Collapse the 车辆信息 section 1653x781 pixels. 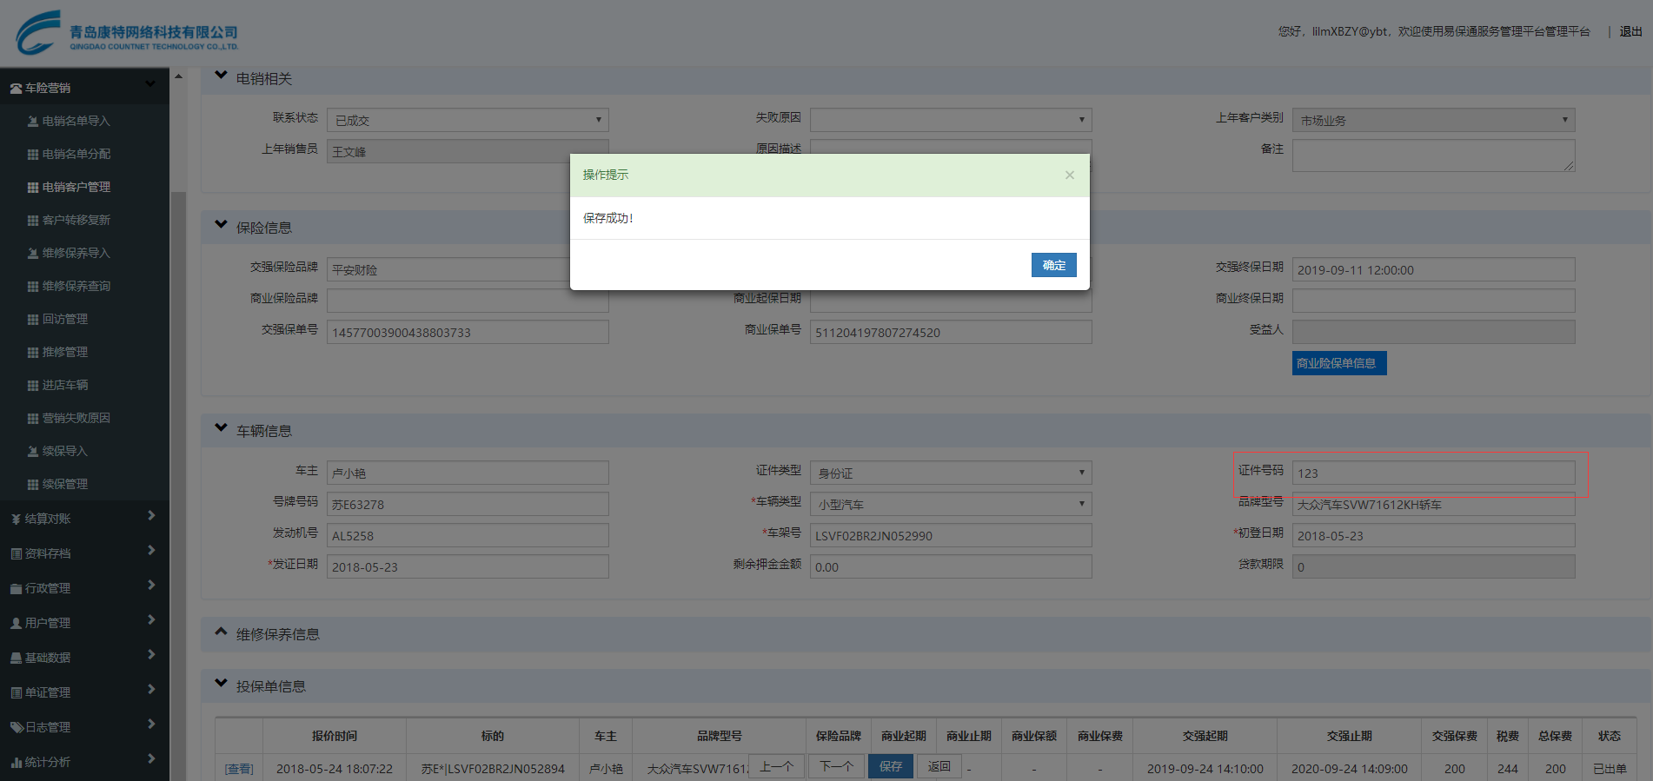pos(221,428)
